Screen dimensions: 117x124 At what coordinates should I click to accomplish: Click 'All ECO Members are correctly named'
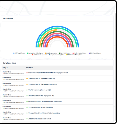point(40,119)
